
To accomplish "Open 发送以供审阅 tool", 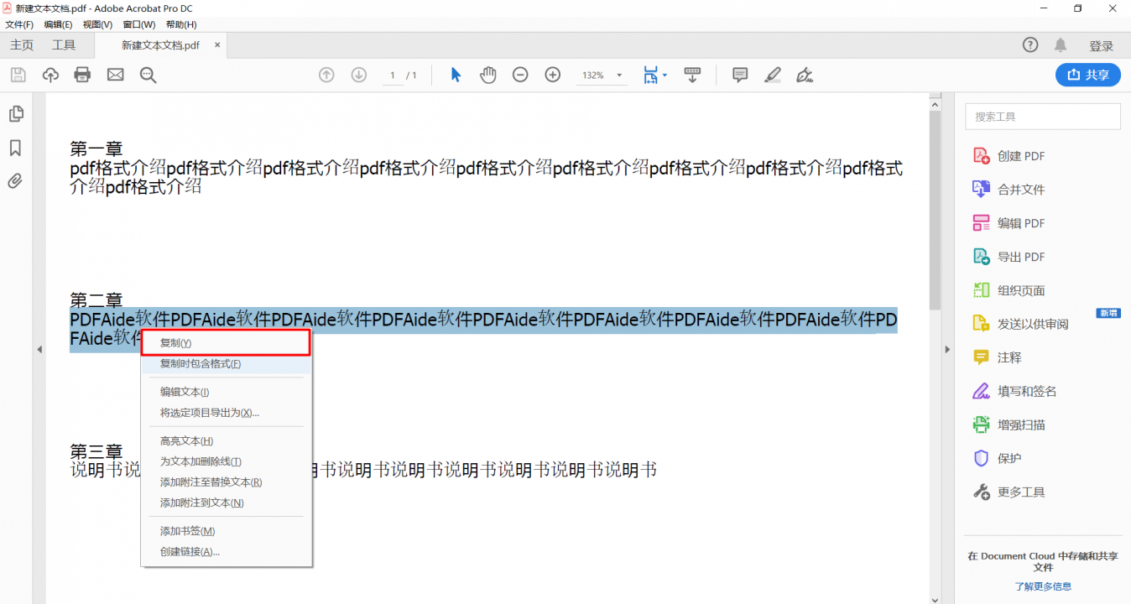I will 1020,324.
